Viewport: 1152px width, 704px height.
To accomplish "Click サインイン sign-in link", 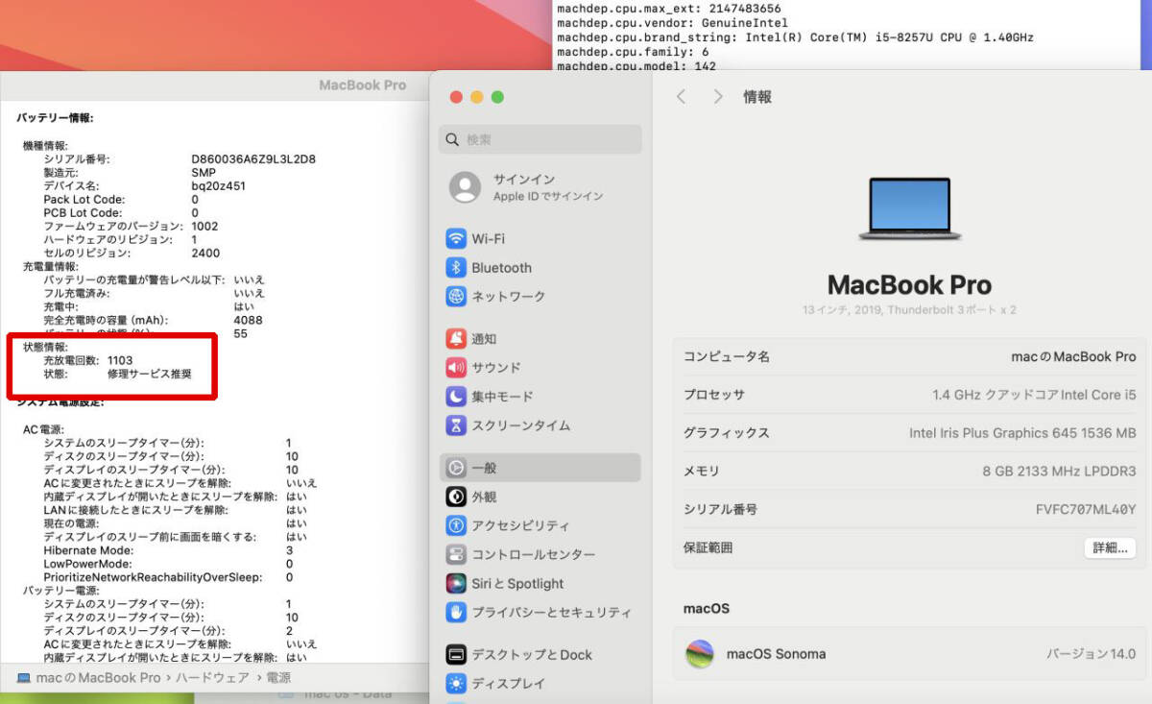I will (x=524, y=180).
